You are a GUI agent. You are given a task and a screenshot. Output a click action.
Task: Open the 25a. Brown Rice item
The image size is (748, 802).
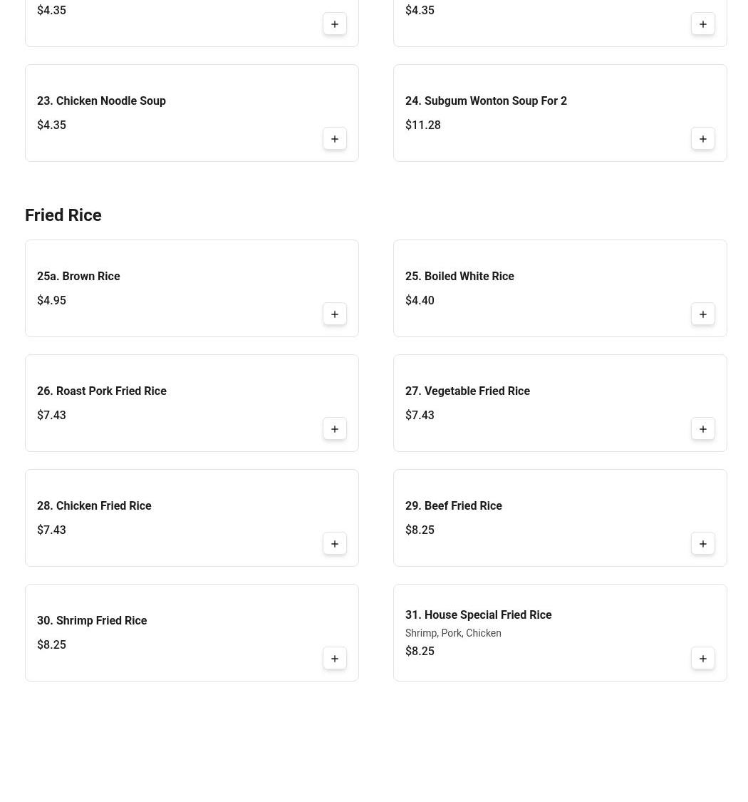click(x=78, y=277)
